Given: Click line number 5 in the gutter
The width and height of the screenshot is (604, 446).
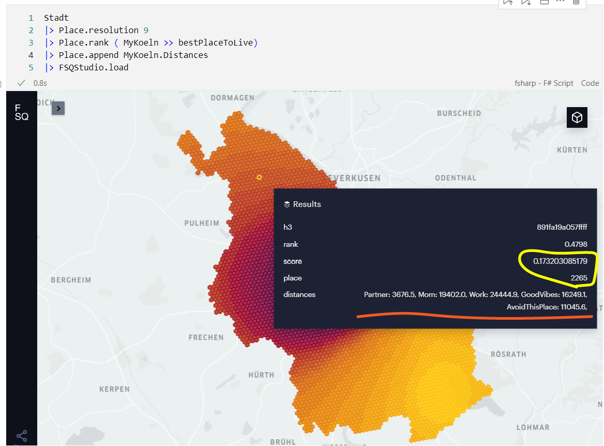Looking at the screenshot, I should point(31,67).
